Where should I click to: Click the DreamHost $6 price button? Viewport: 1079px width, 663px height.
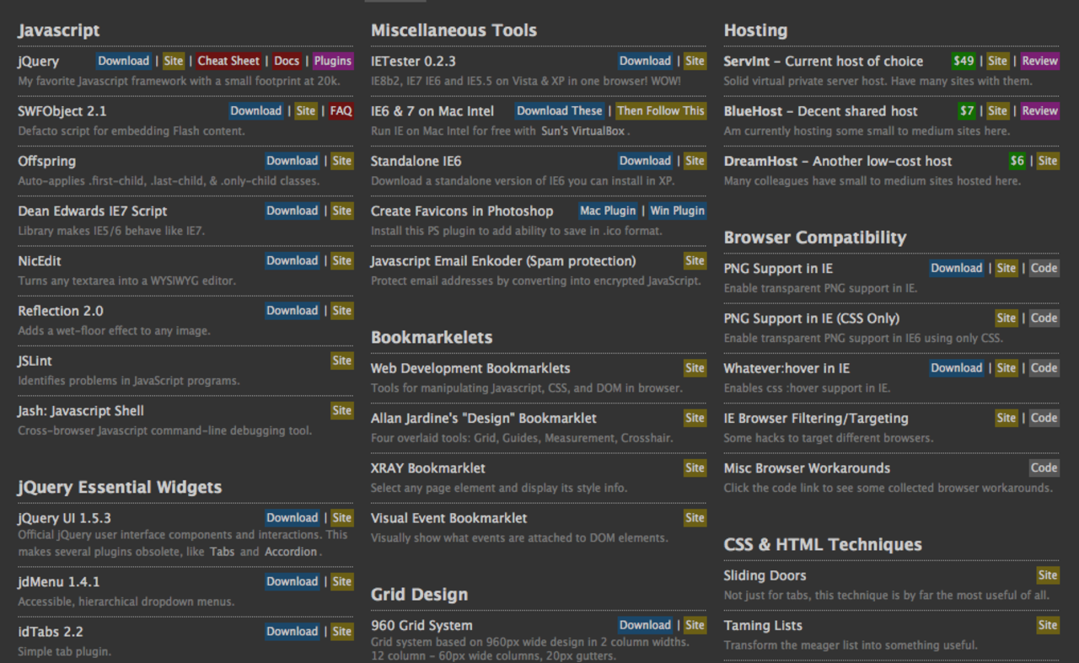click(x=1017, y=161)
